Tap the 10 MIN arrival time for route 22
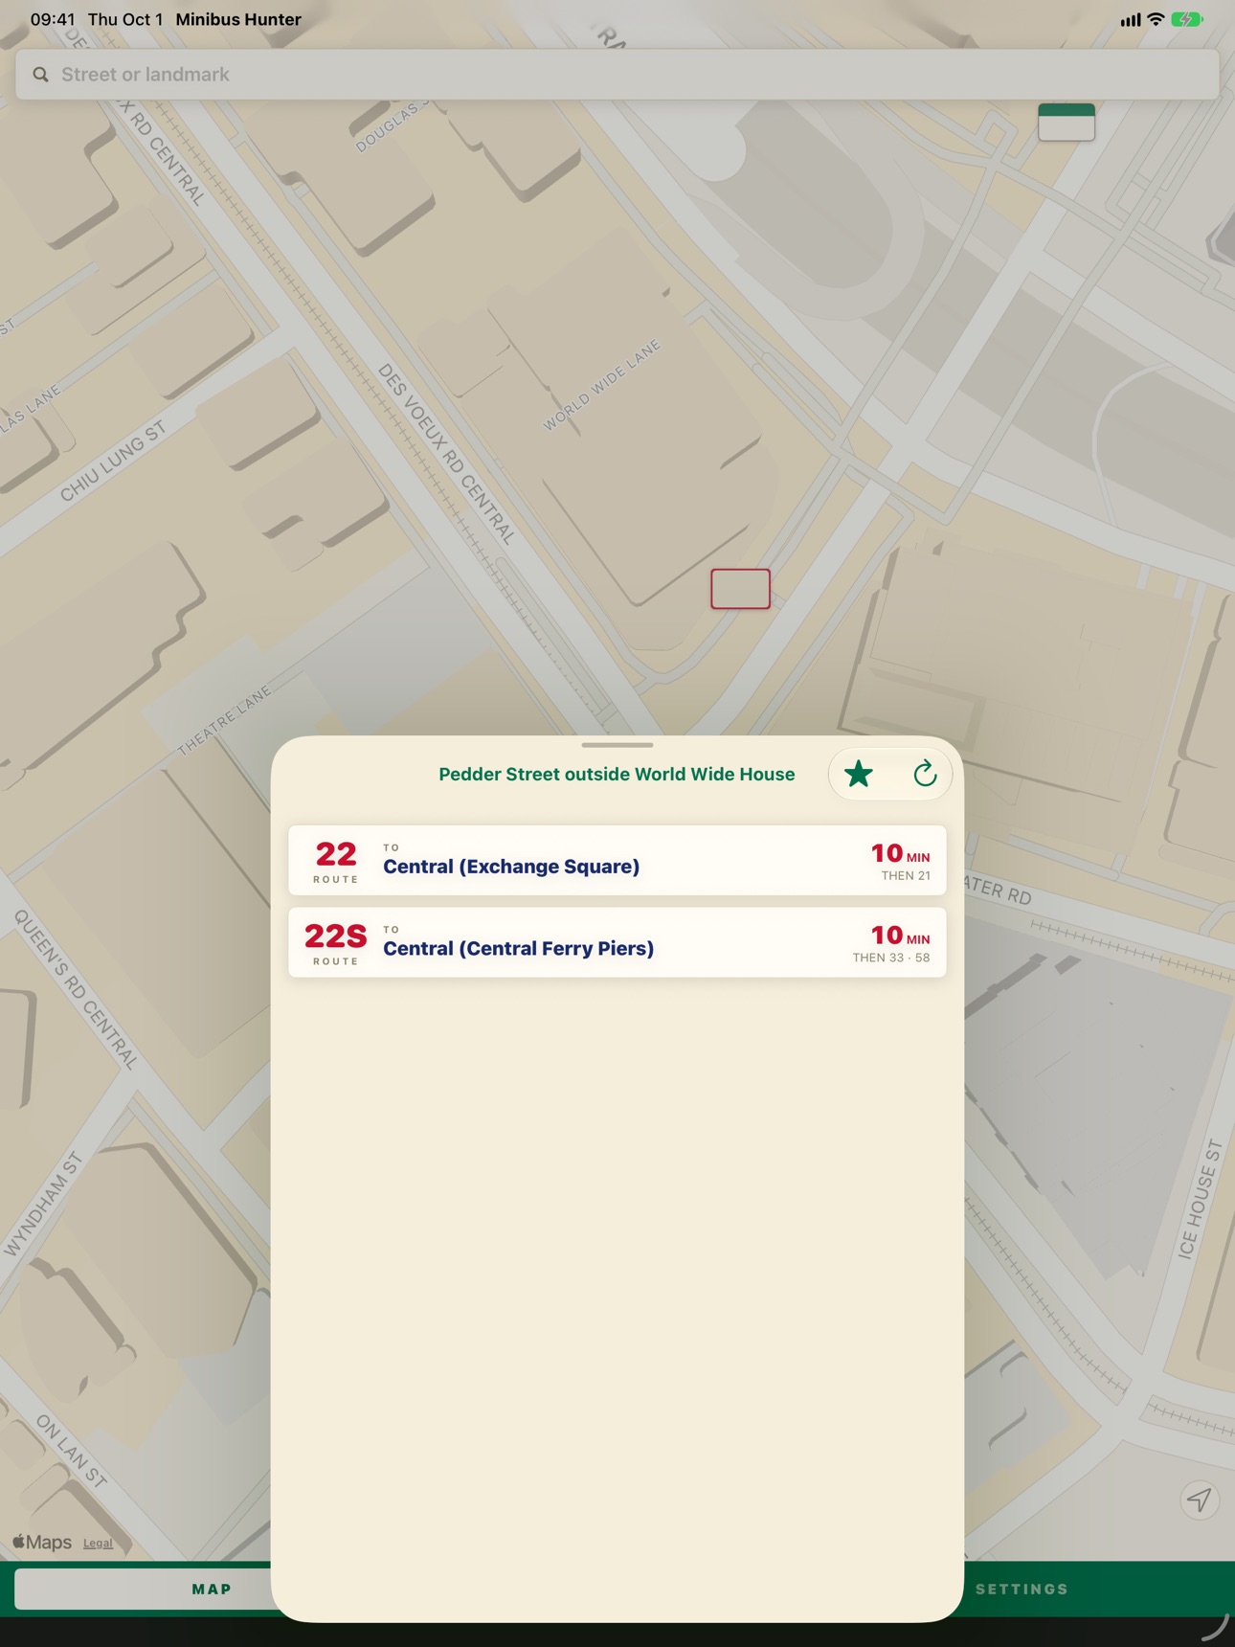The width and height of the screenshot is (1235, 1647). [900, 853]
